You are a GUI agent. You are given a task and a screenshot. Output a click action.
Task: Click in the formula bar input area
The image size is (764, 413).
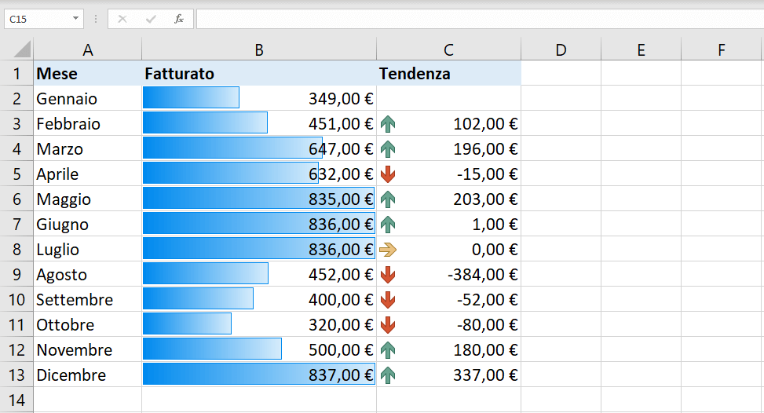pyautogui.click(x=471, y=19)
